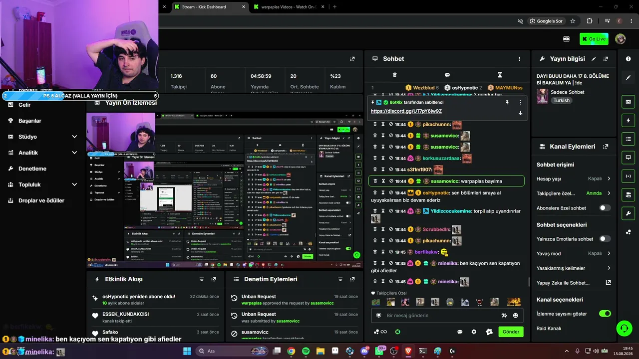The width and height of the screenshot is (639, 359).
Task: Collapse the pinned message with down arrow
Action: tap(520, 113)
